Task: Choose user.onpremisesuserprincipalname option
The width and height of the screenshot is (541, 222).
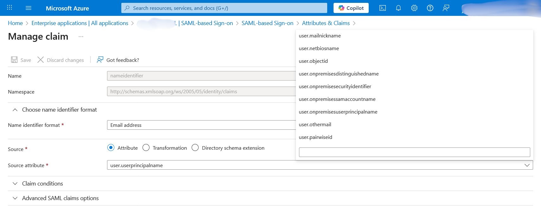Action: click(414, 112)
